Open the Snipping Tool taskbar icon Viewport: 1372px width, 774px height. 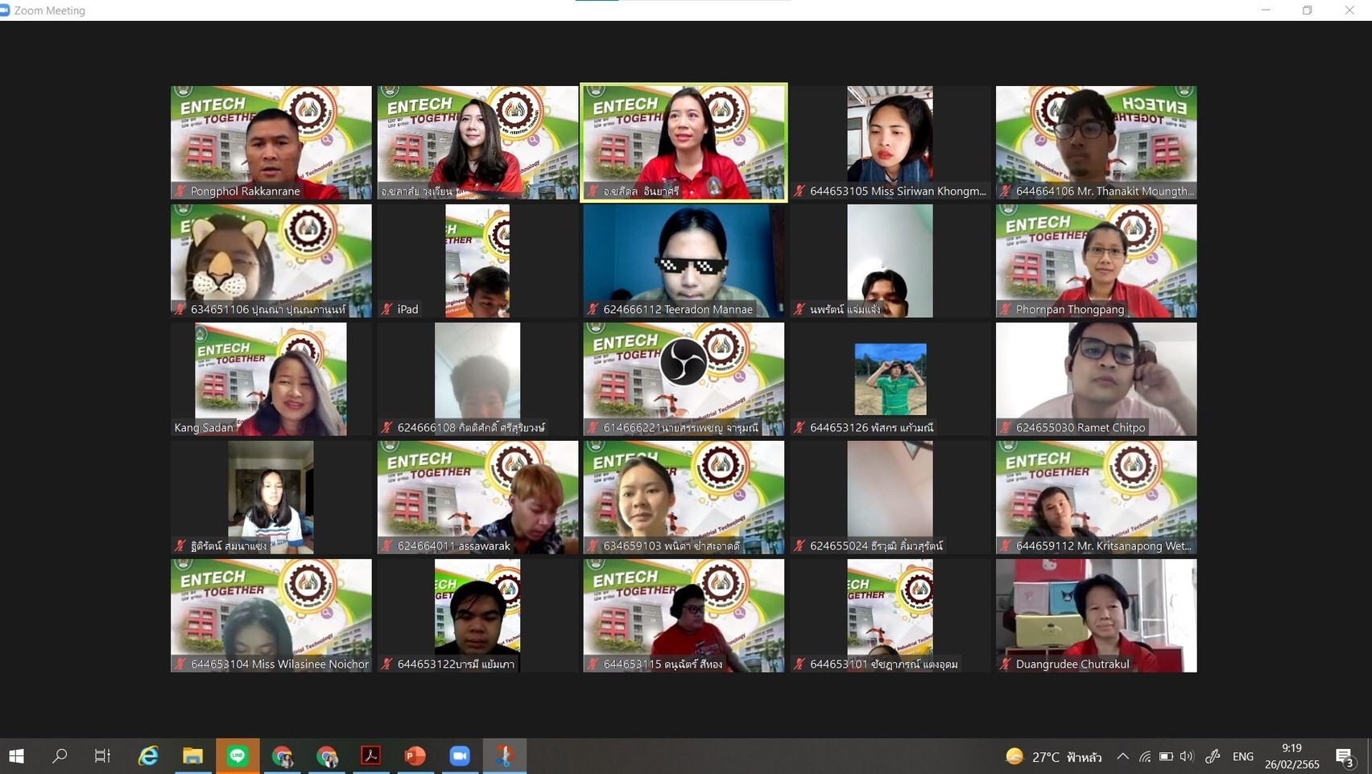click(x=505, y=755)
